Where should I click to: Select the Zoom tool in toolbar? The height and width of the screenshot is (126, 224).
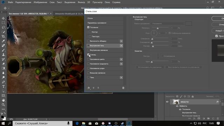pyautogui.click(x=3, y=105)
